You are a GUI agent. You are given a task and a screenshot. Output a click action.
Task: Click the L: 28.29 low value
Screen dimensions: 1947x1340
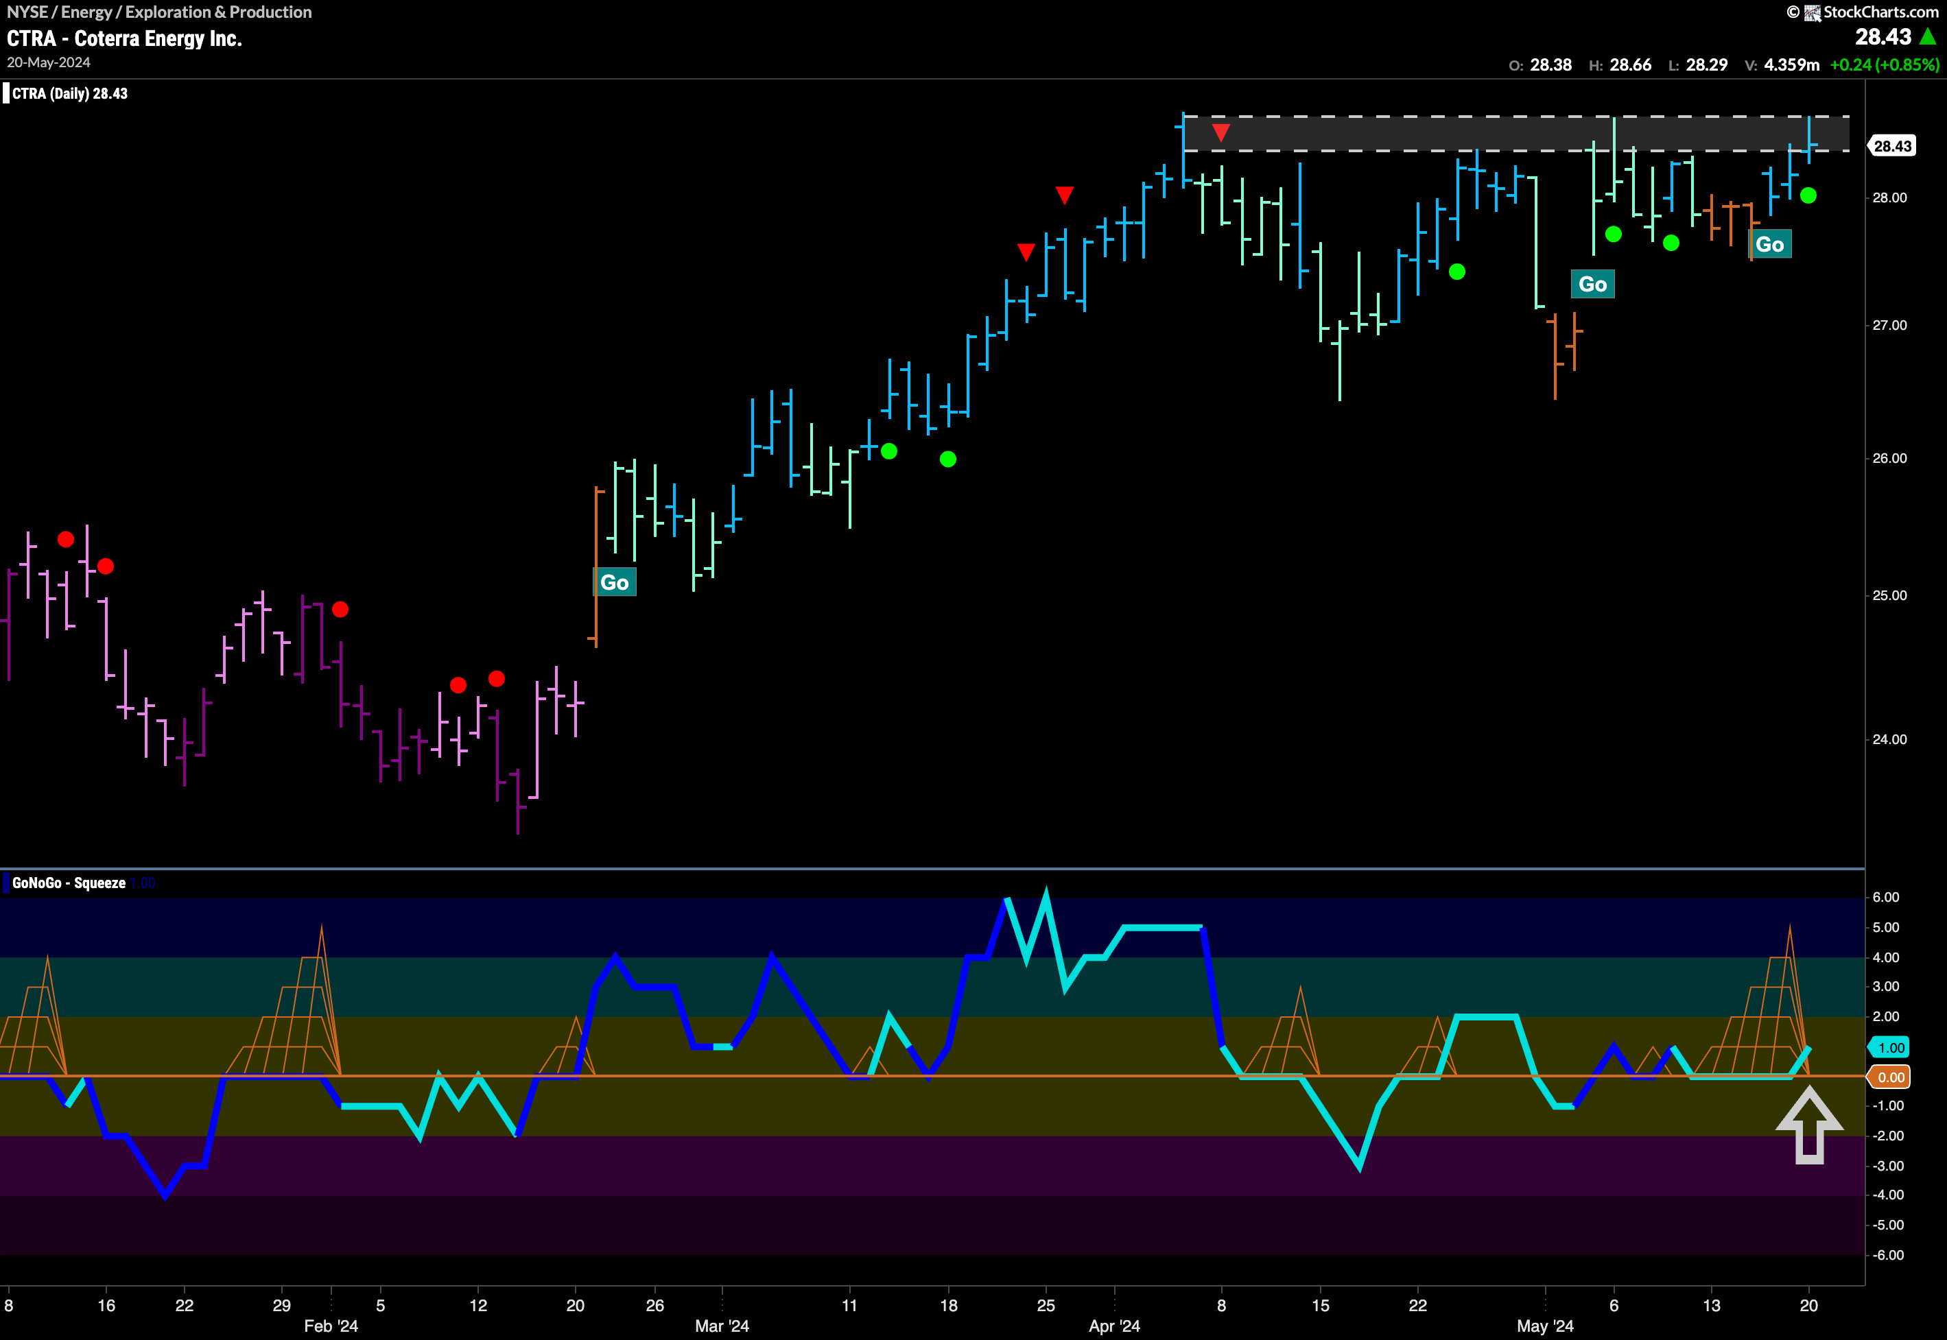click(x=1697, y=64)
